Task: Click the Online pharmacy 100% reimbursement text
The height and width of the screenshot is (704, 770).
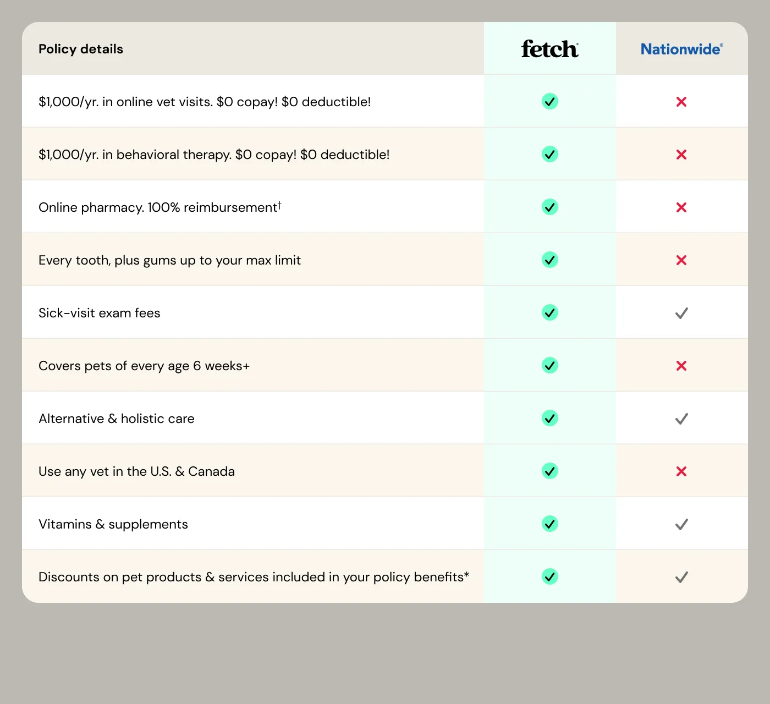Action: point(158,207)
